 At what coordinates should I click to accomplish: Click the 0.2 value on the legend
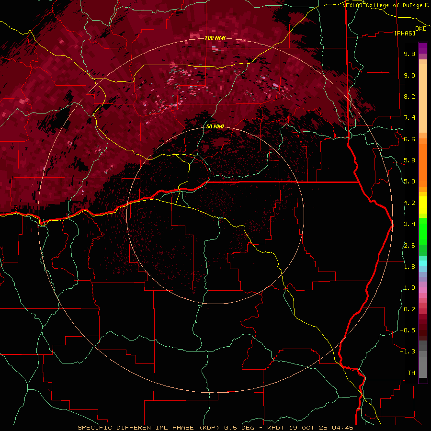(x=409, y=309)
